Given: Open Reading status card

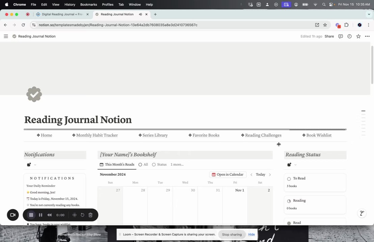Looking at the screenshot, I should 315,205.
